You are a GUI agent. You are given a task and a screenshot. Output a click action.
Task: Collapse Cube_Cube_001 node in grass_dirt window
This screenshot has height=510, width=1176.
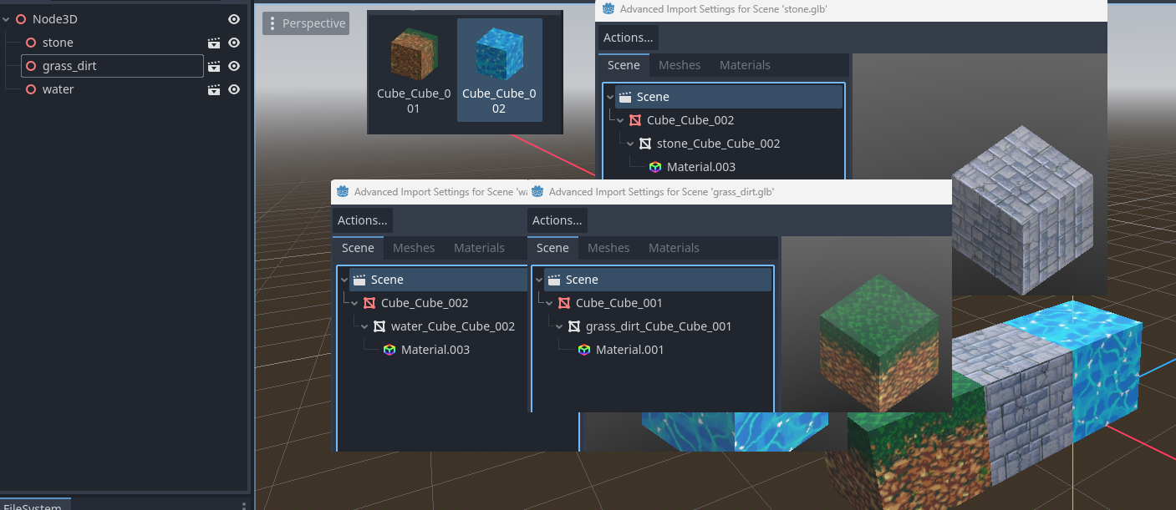[549, 303]
